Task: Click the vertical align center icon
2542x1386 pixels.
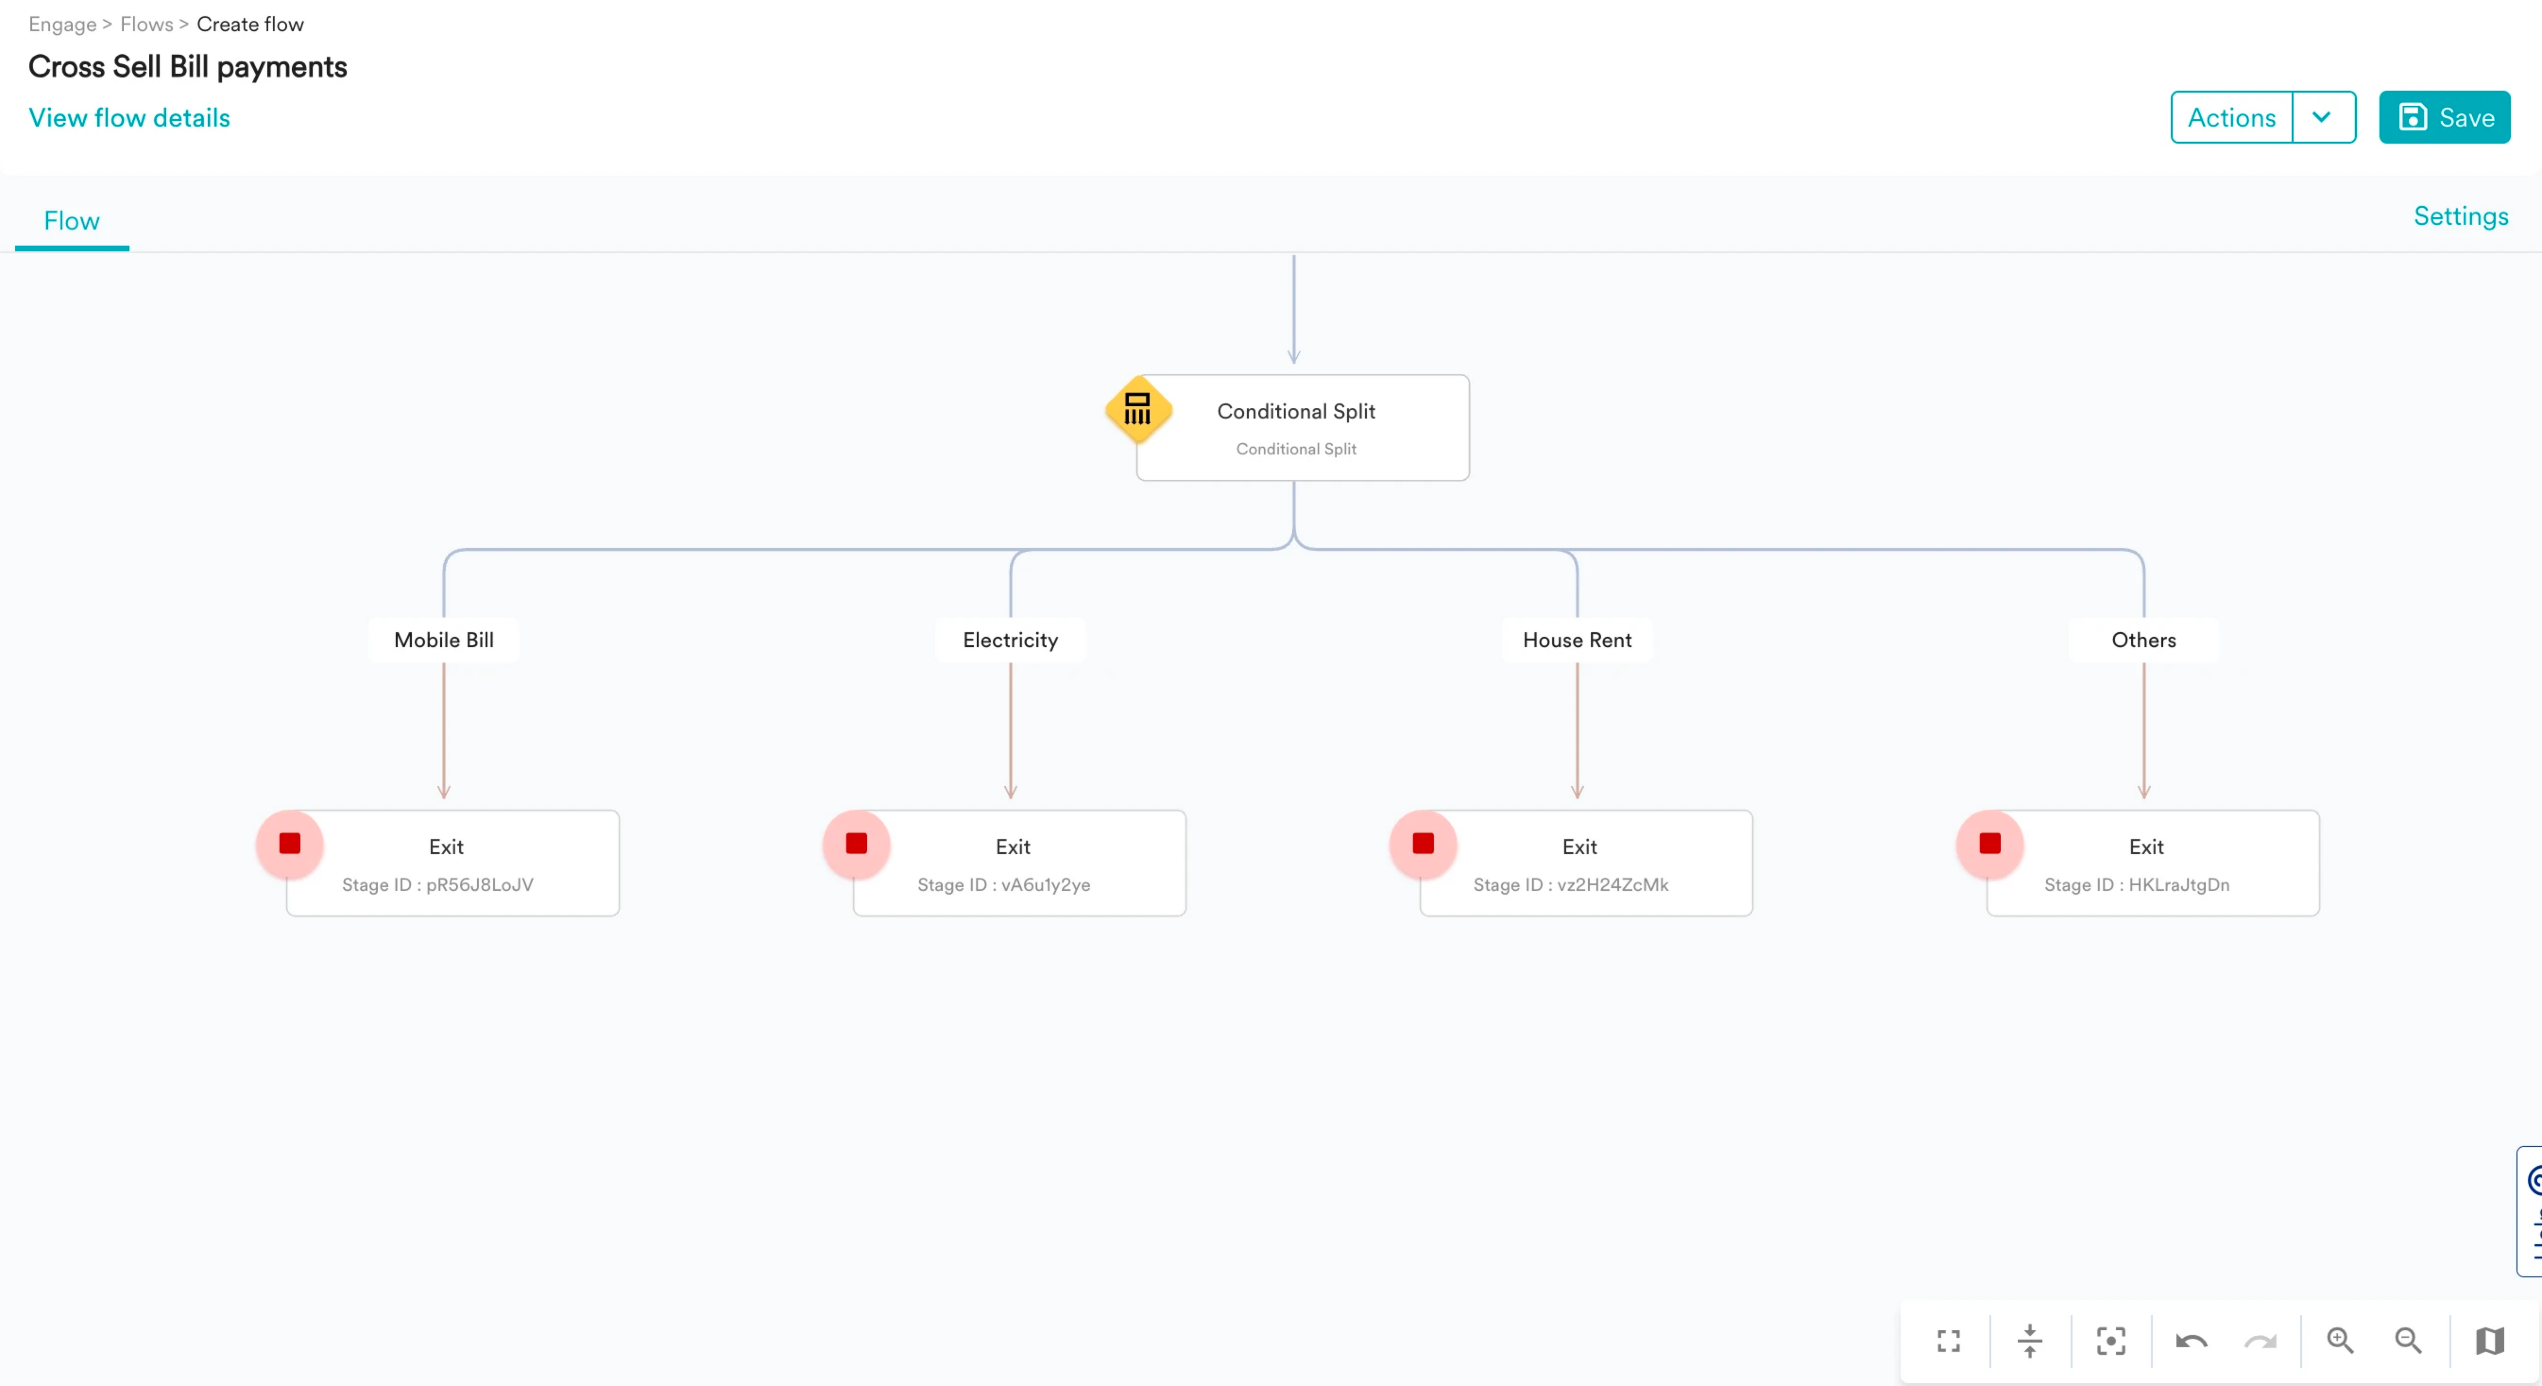Action: tap(2030, 1341)
